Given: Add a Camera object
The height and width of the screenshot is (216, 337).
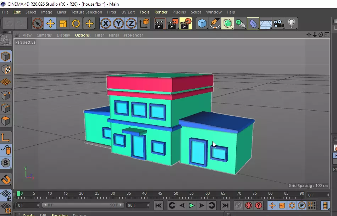Looking at the screenshot, I should coord(278,23).
